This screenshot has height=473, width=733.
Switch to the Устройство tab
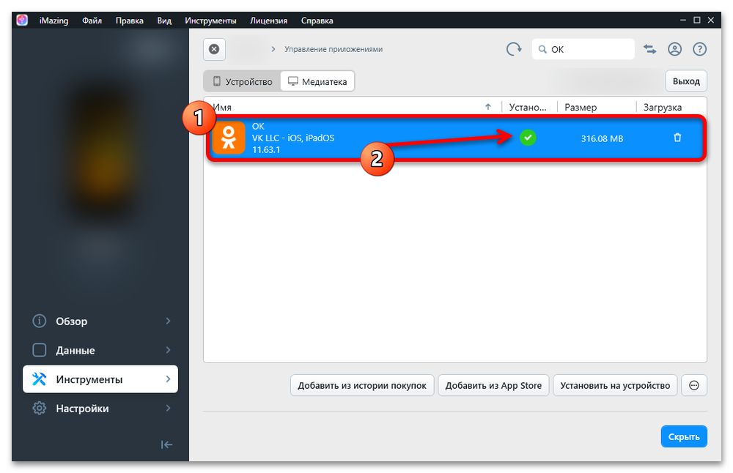point(243,81)
